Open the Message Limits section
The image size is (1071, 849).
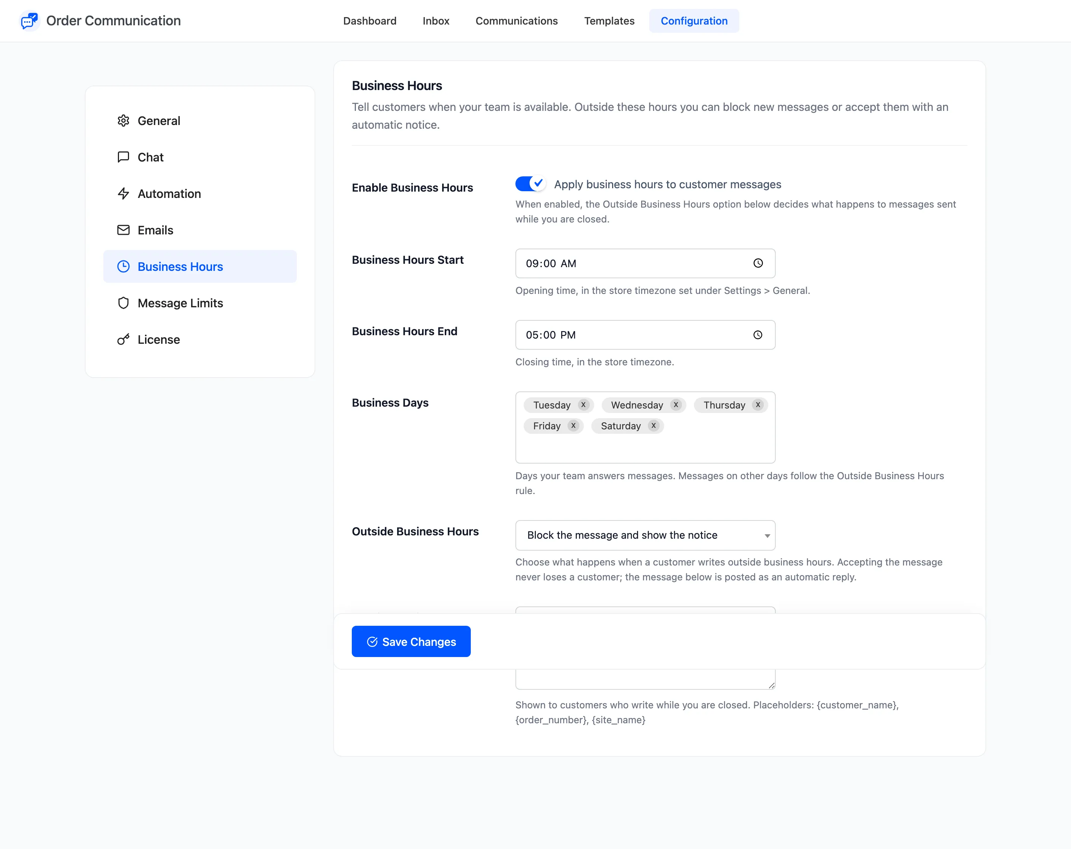[200, 303]
